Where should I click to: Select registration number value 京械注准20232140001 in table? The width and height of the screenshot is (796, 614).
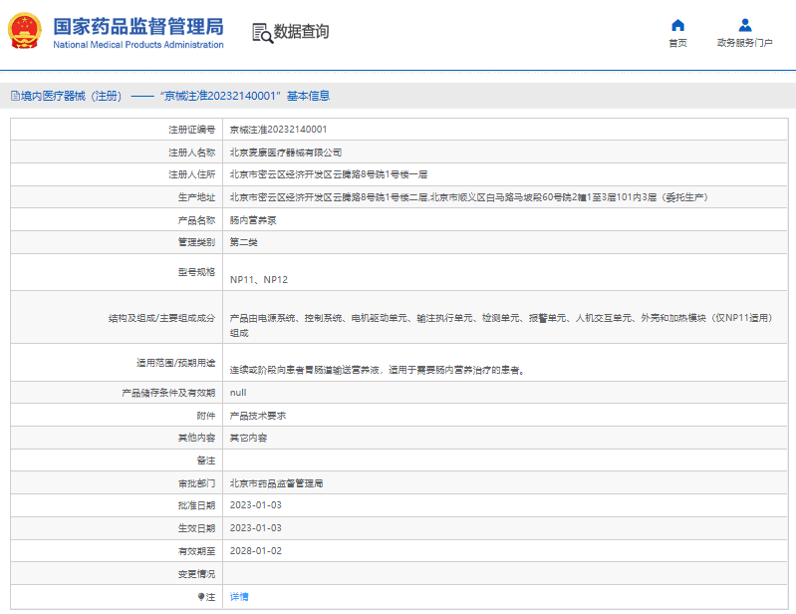pyautogui.click(x=278, y=130)
